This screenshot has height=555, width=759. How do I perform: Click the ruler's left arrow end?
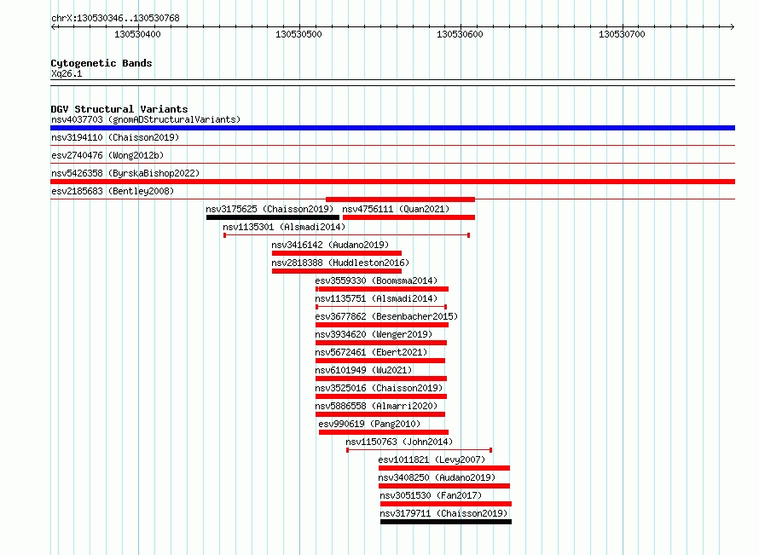(x=53, y=26)
